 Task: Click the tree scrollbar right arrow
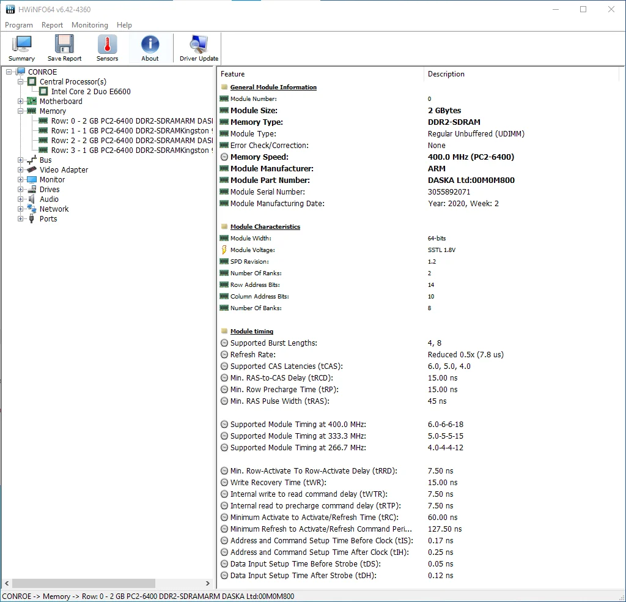coord(208,583)
